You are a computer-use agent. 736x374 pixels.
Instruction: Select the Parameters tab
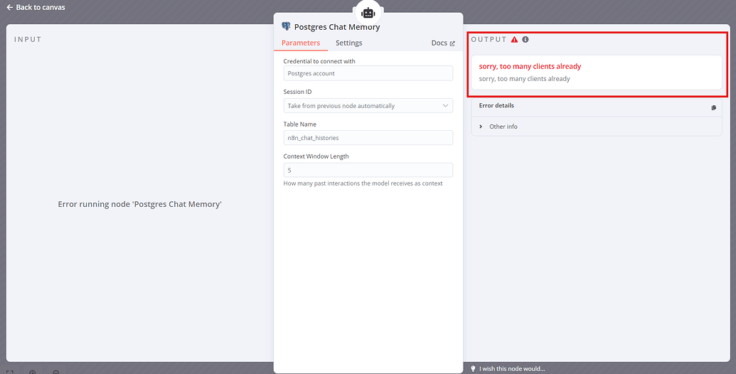coord(300,43)
